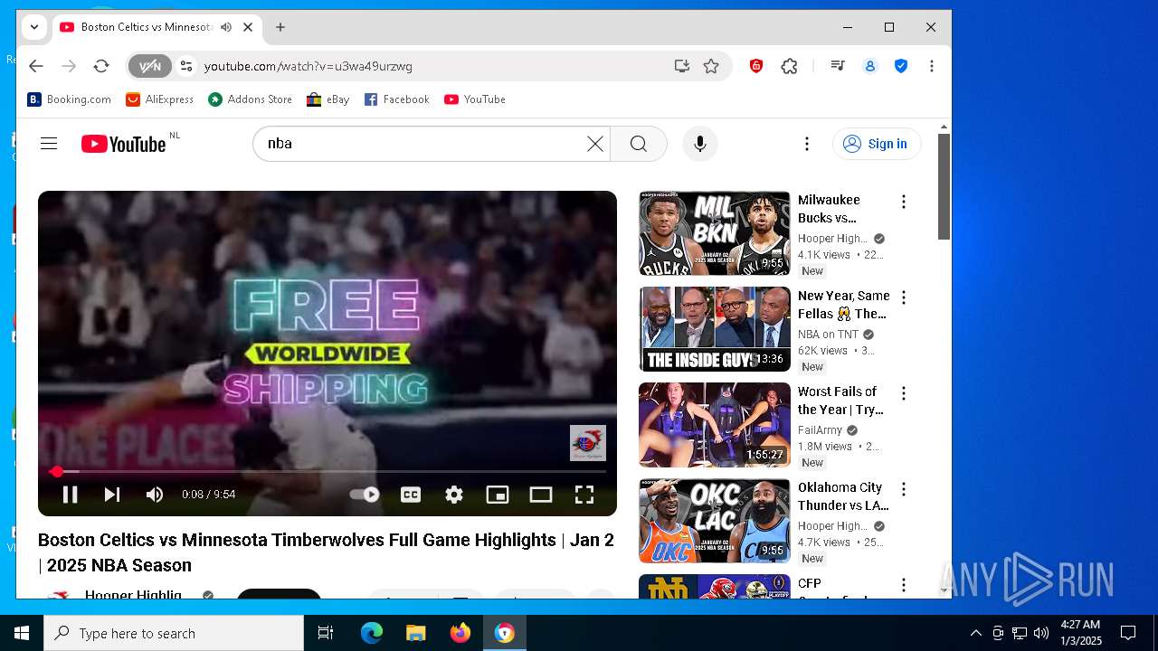Viewport: 1158px width, 651px height.
Task: Visit FailArmy channel
Action: [x=820, y=430]
